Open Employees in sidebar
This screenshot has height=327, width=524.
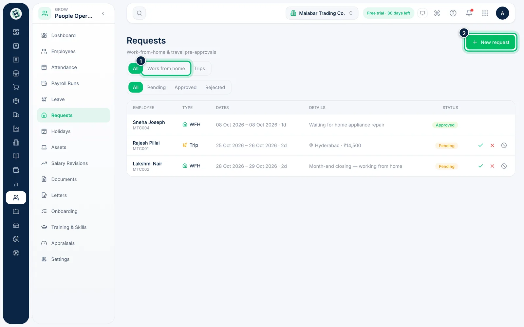point(73,51)
